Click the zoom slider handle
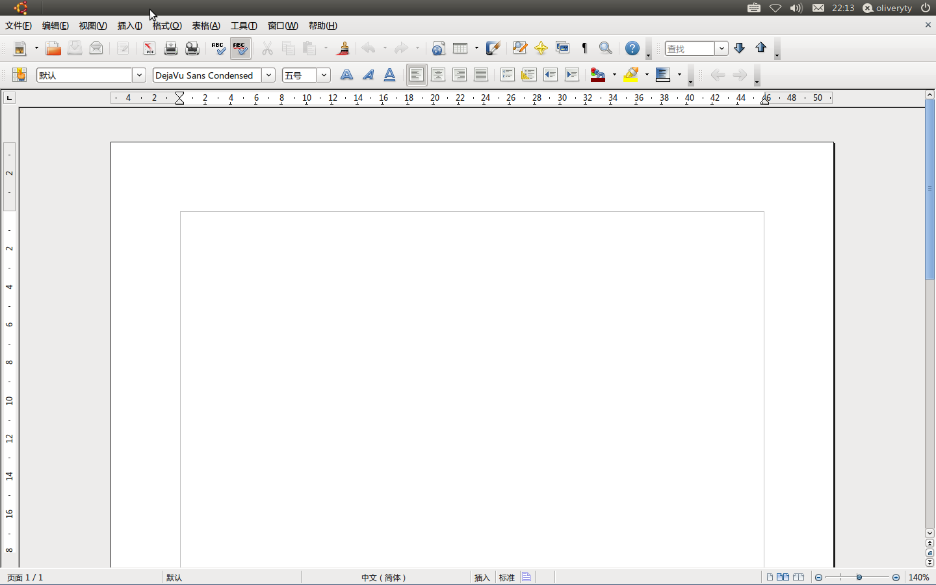 (x=859, y=577)
